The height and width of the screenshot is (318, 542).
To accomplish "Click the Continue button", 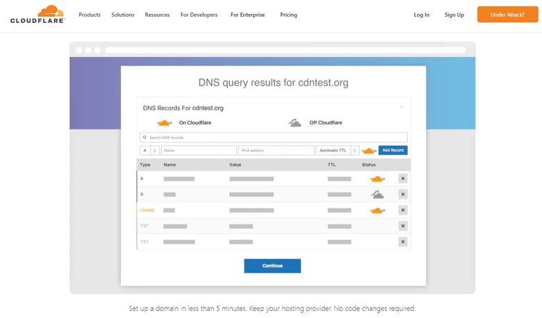I will (272, 266).
